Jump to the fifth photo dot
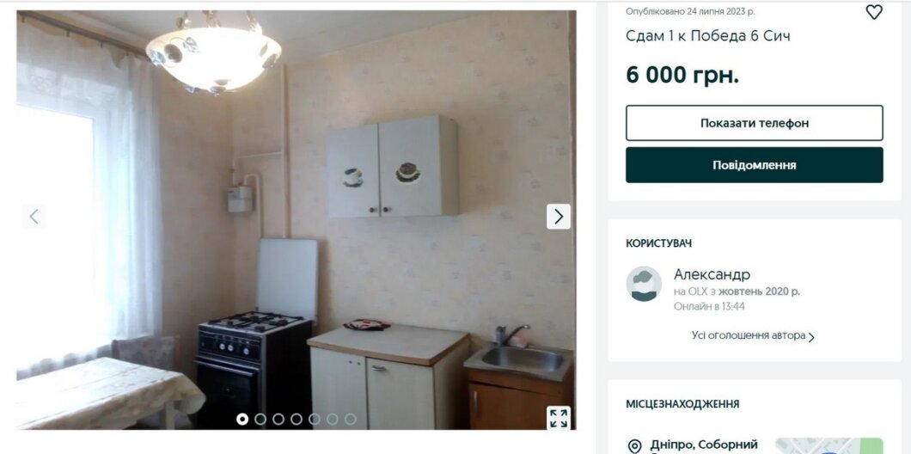911x454 pixels. [x=315, y=419]
